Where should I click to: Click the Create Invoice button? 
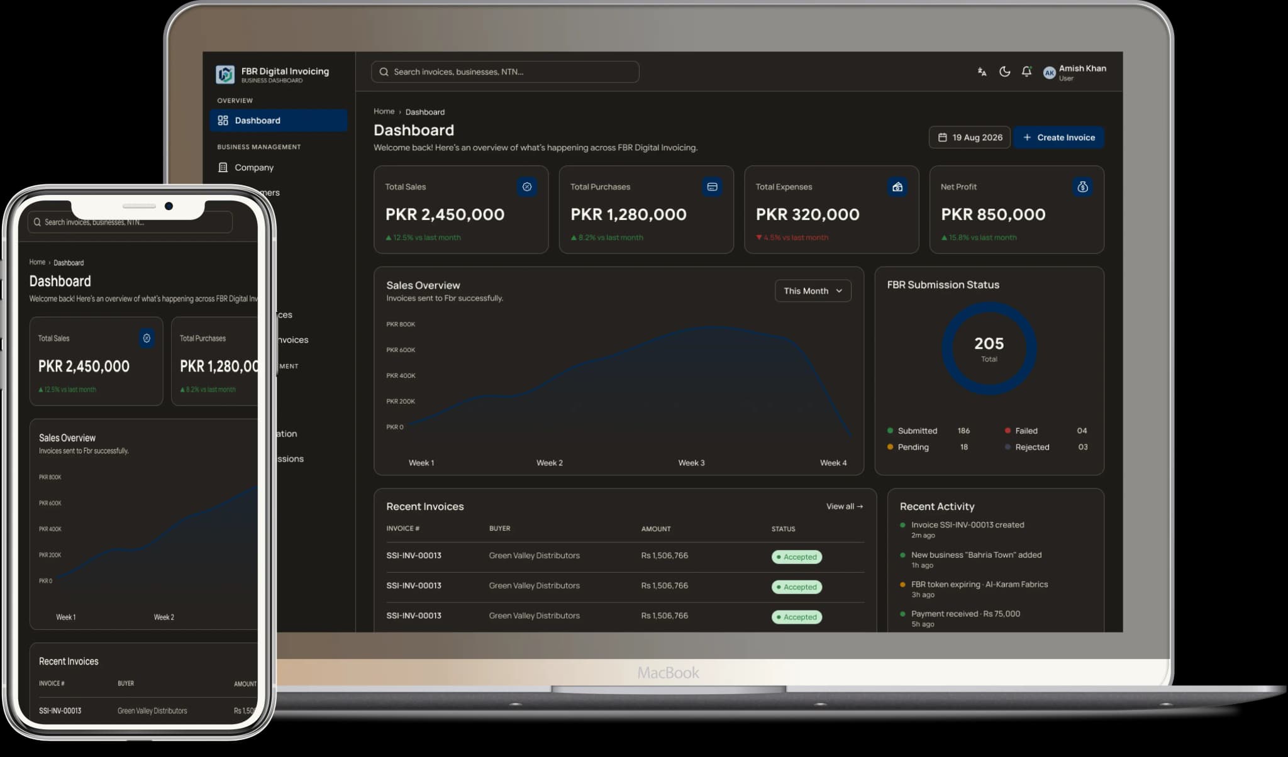pos(1058,138)
